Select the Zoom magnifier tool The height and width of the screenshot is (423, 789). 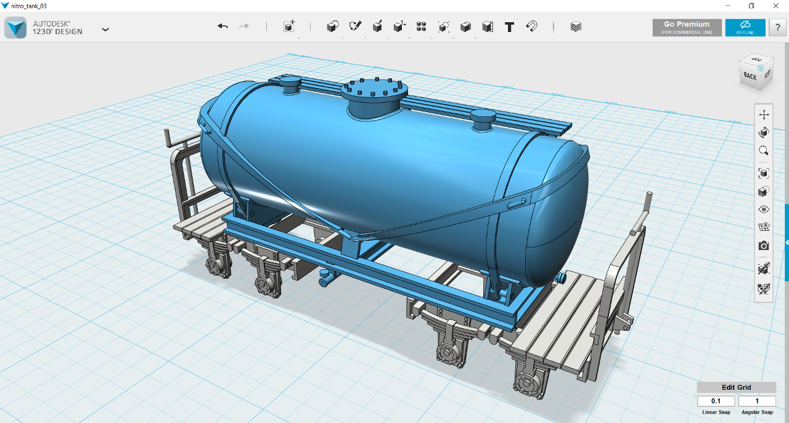tap(764, 150)
